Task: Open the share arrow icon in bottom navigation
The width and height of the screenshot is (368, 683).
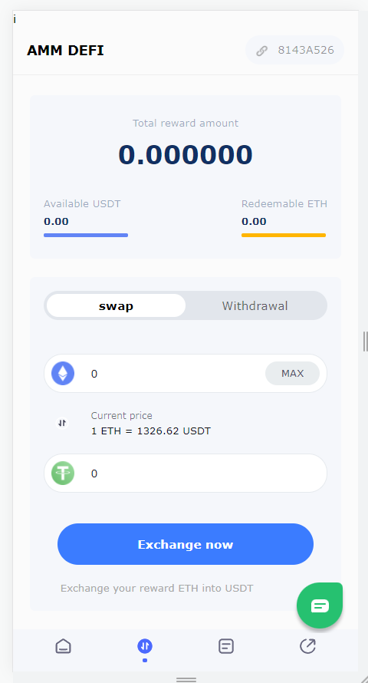Action: point(307,646)
